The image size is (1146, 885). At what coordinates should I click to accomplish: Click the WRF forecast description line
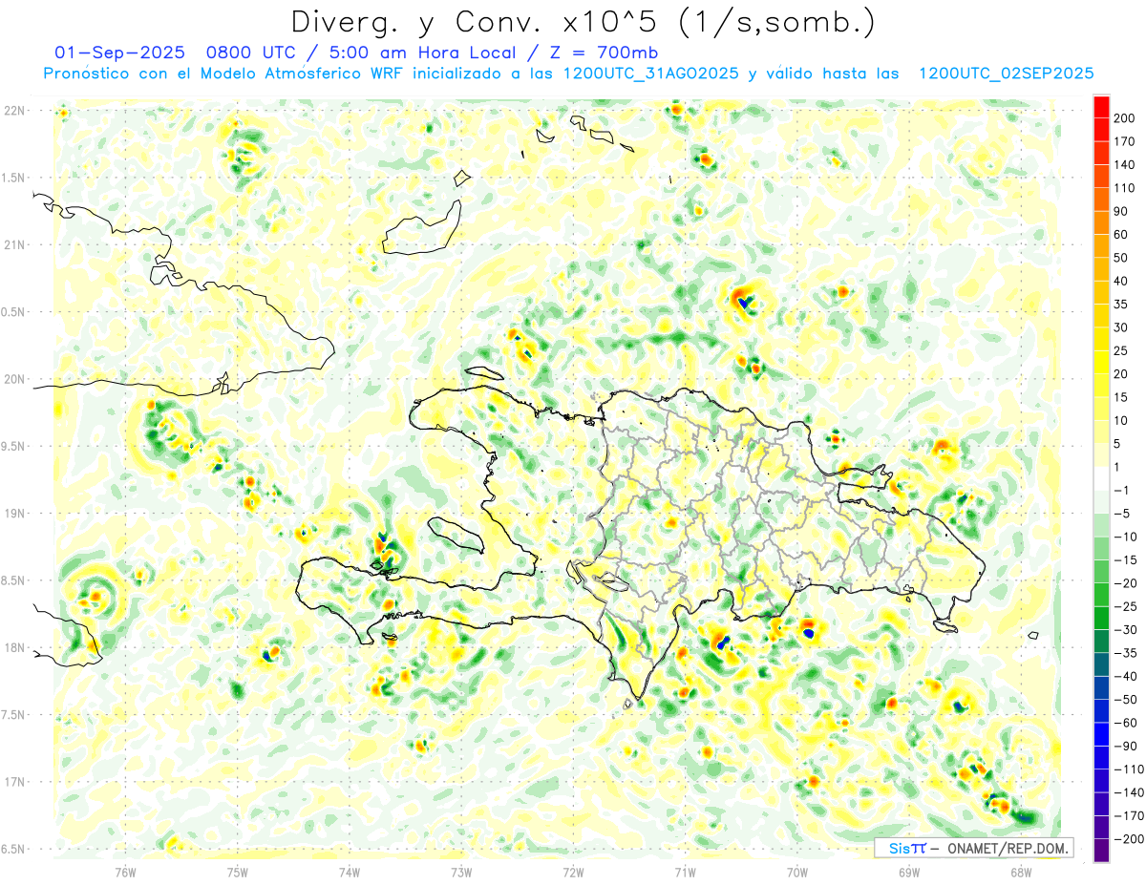tap(568, 74)
